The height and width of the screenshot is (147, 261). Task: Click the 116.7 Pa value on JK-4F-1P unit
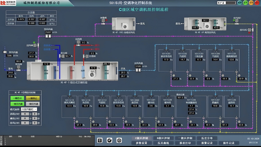195,27
